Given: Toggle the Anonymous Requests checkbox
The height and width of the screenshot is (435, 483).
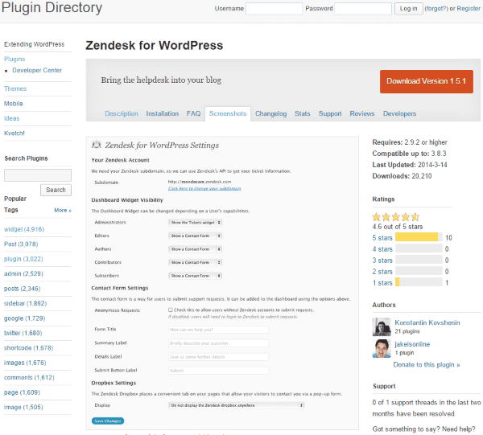Looking at the screenshot, I should [x=171, y=310].
